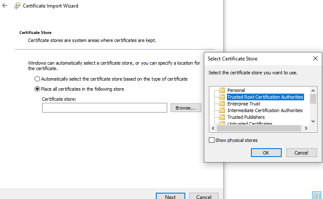Select the Untrusted Certificates store
The image size is (323, 199).
pyautogui.click(x=250, y=123)
